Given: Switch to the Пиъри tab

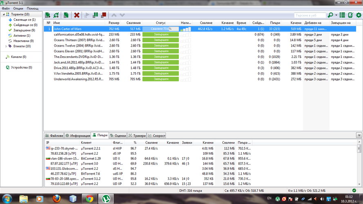Looking at the screenshot, I should (x=100, y=135).
